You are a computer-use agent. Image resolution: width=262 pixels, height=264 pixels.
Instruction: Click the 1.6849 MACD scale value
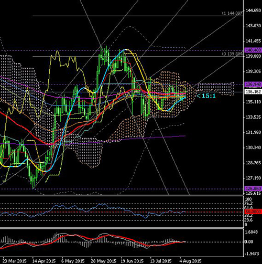point(252,232)
